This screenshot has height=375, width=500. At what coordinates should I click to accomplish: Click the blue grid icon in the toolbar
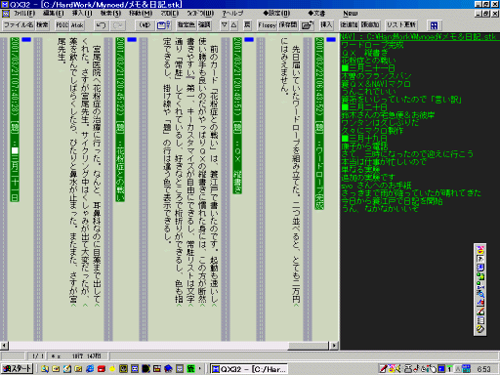tap(434, 25)
